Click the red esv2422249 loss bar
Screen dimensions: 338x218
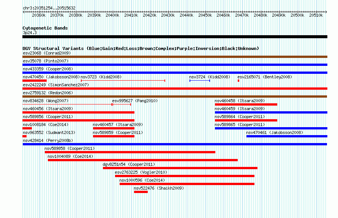pos(175,89)
